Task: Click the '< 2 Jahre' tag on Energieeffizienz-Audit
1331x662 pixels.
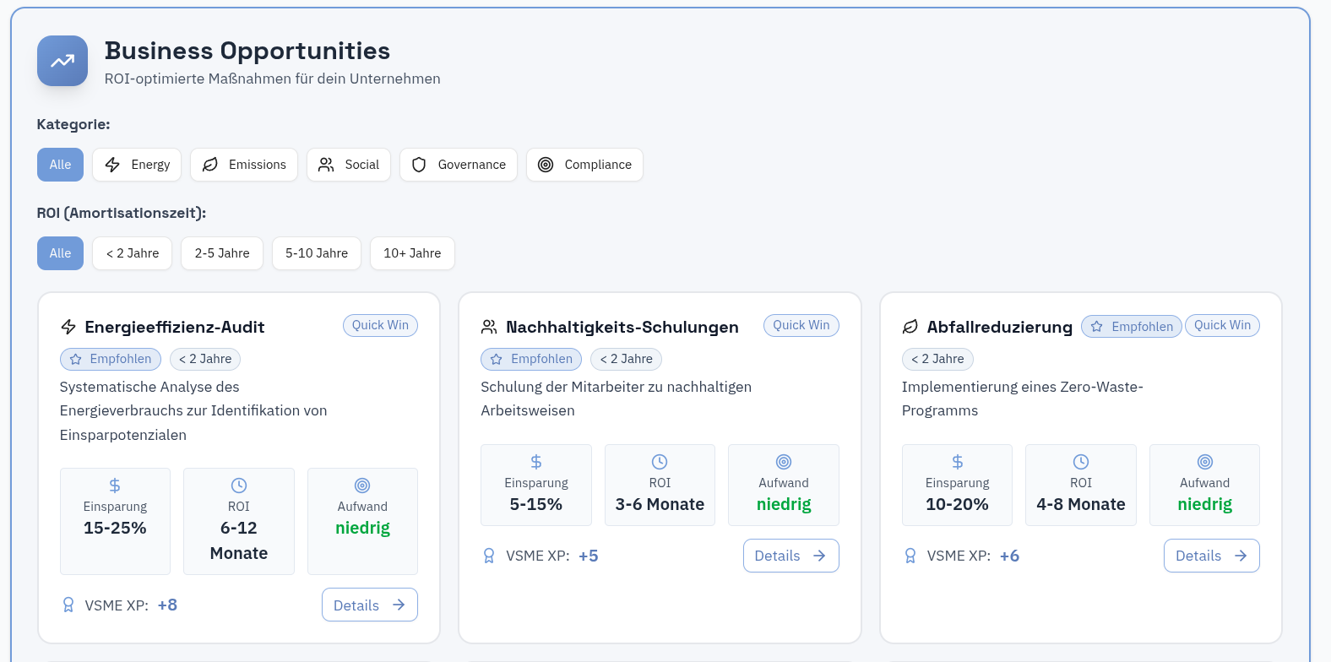Action: click(x=205, y=359)
